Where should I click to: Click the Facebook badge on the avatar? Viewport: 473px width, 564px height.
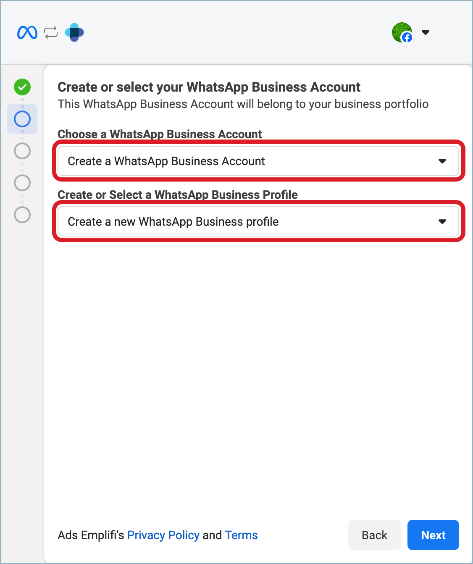(407, 38)
